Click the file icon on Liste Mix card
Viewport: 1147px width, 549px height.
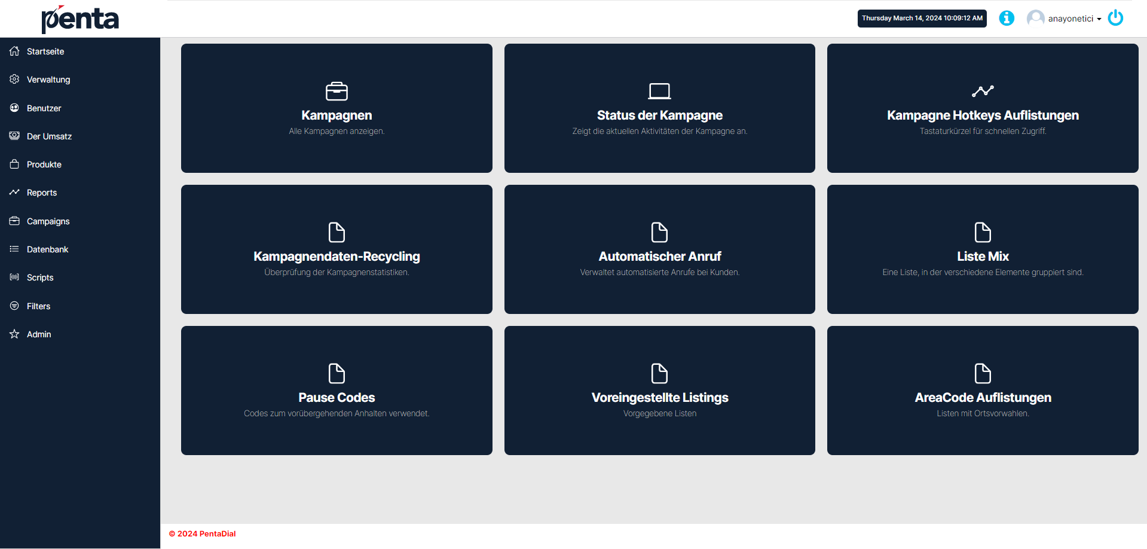(983, 233)
